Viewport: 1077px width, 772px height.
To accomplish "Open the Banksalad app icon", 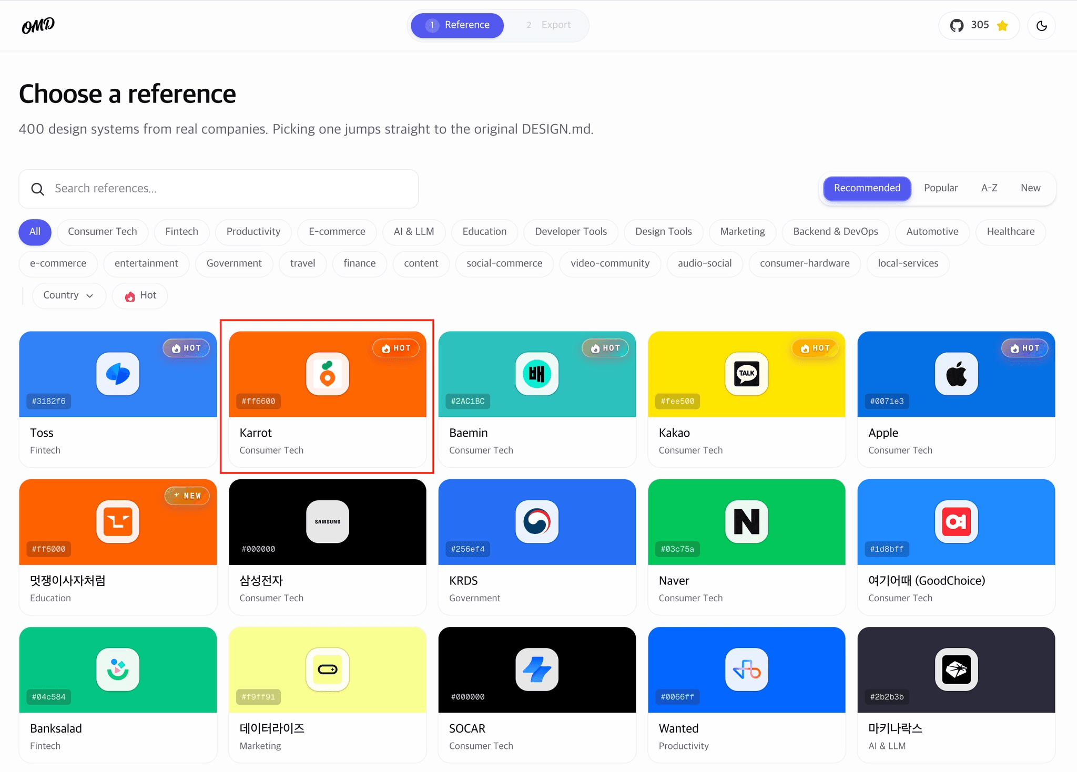I will 118,669.
